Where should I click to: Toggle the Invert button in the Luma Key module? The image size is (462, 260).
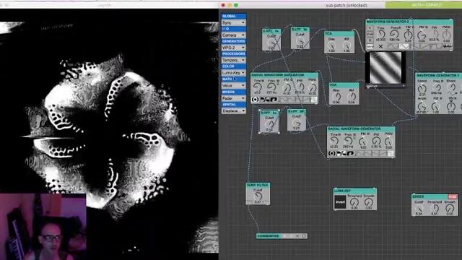[340, 202]
